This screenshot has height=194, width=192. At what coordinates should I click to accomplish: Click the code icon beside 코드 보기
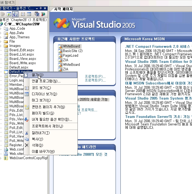[x=27, y=88]
